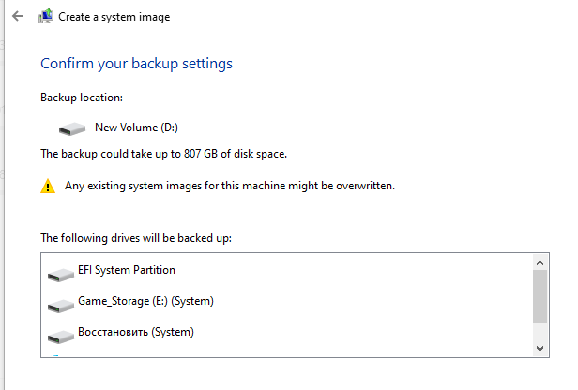Click the Create a system image title

(x=114, y=17)
